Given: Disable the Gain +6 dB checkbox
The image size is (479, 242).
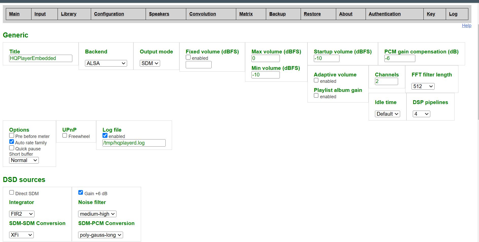Looking at the screenshot, I should point(81,193).
